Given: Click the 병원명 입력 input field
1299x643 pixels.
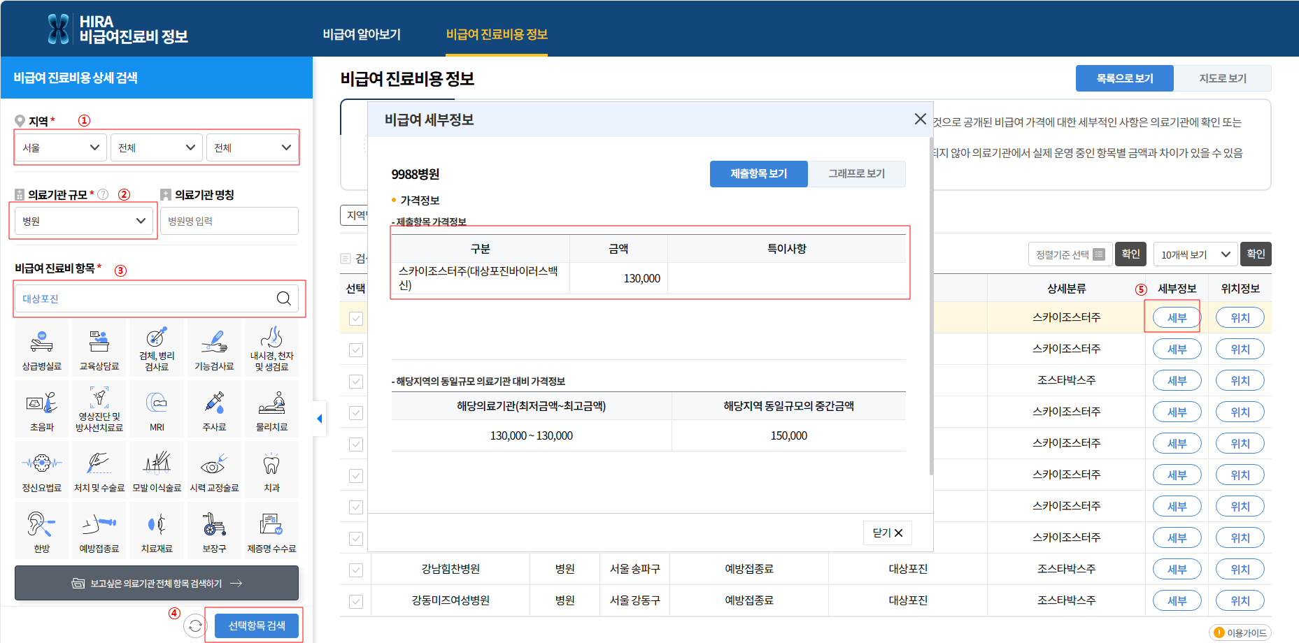Looking at the screenshot, I should tap(229, 221).
